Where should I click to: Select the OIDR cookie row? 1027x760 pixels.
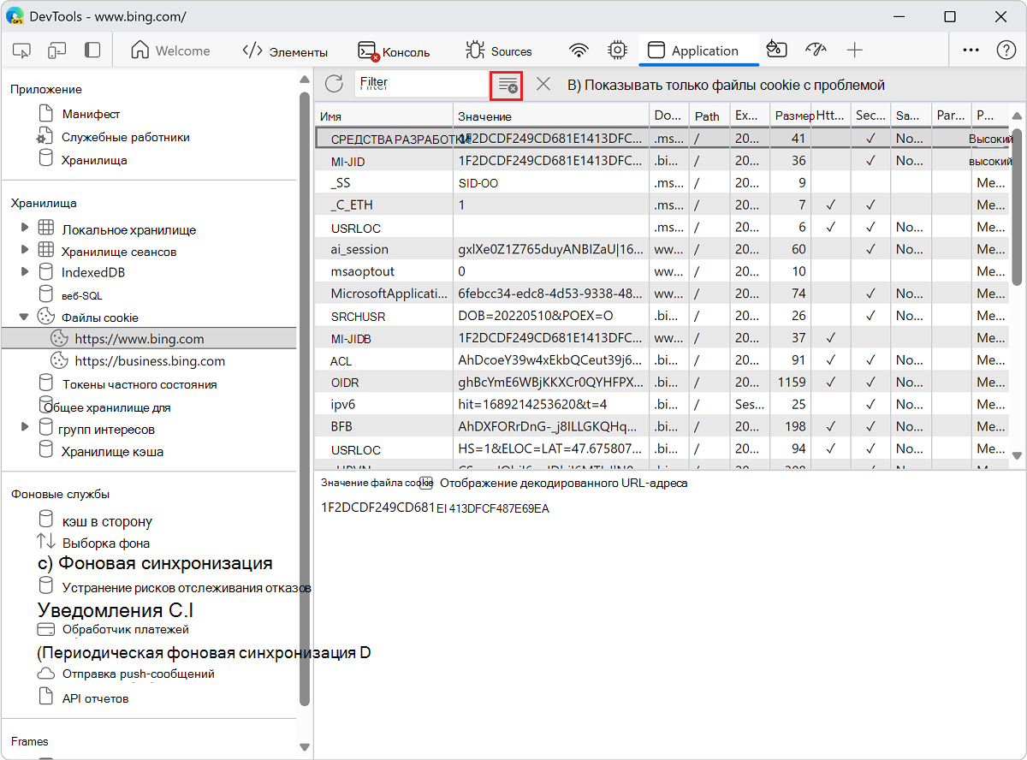(x=662, y=382)
